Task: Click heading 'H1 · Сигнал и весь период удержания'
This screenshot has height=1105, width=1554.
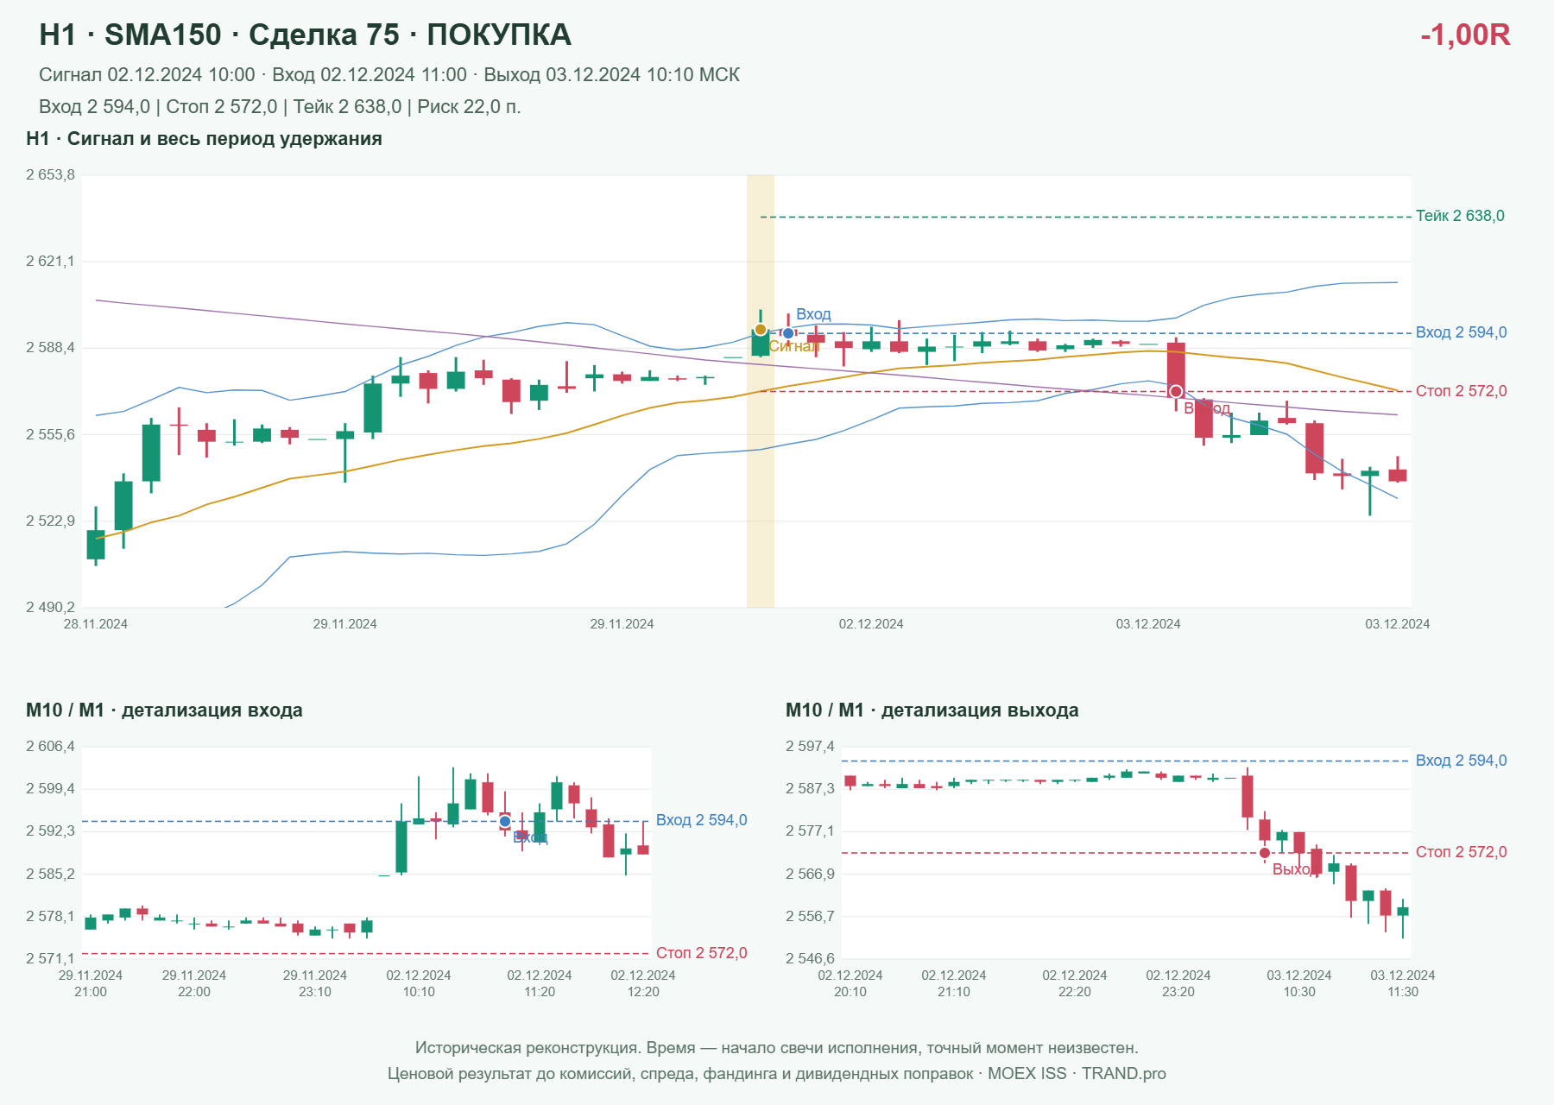Action: (x=204, y=139)
